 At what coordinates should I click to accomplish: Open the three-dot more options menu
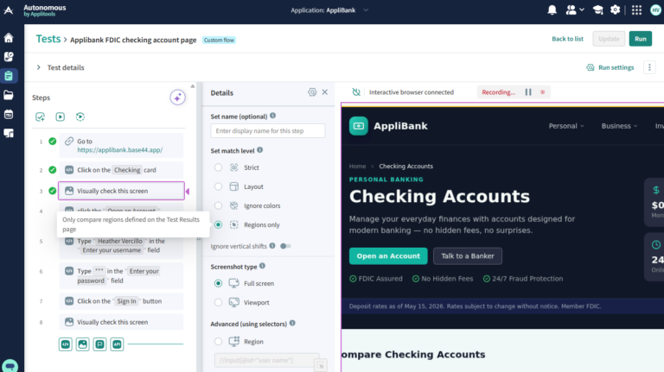tap(649, 67)
